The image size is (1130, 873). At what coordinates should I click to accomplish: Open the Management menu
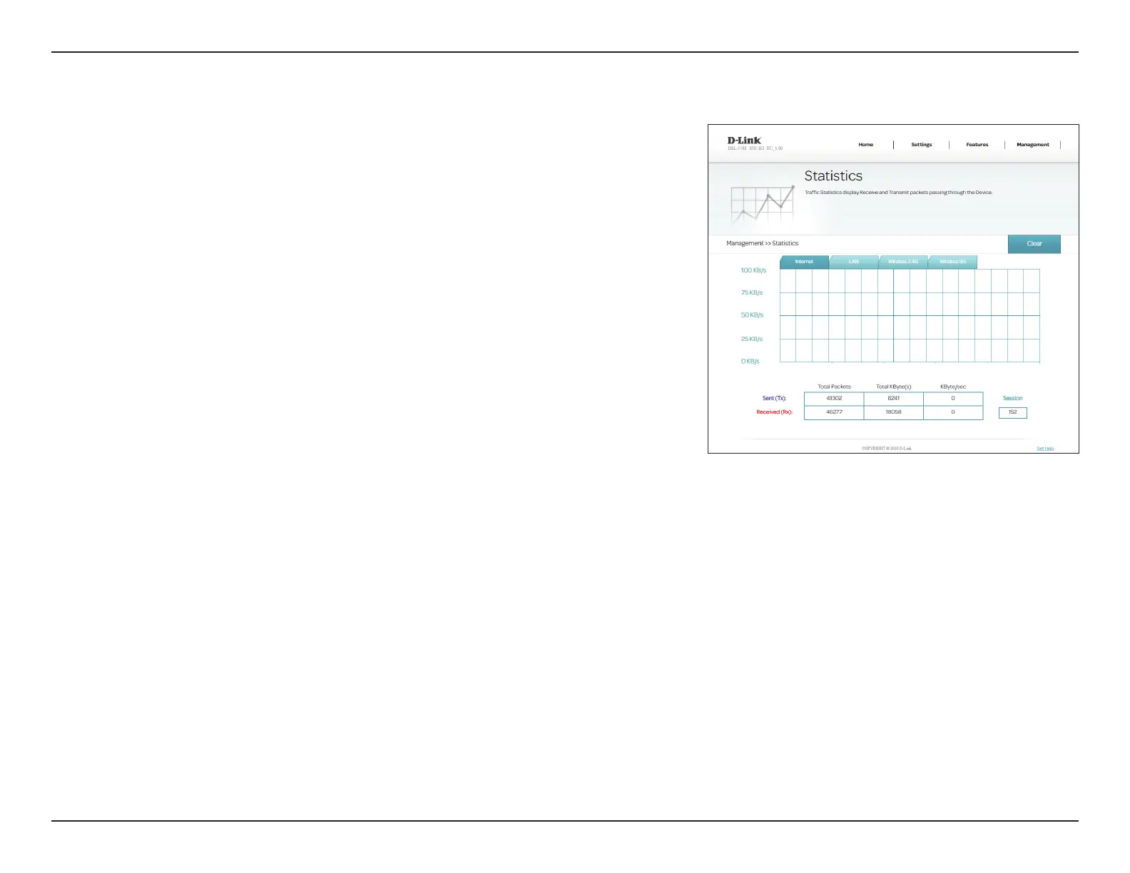[1032, 145]
